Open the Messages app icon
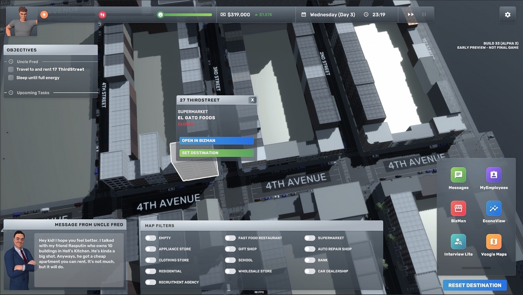This screenshot has width=523, height=295. 458,175
